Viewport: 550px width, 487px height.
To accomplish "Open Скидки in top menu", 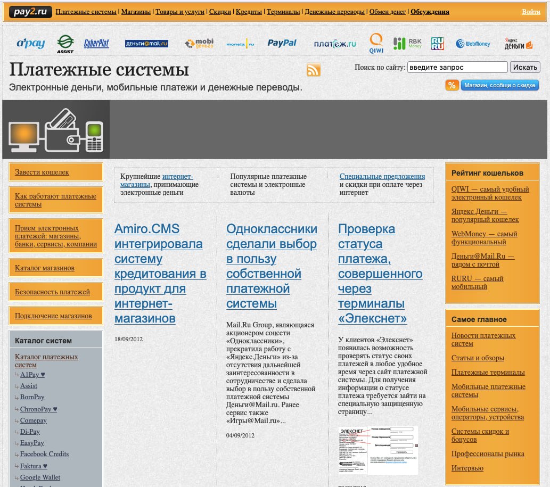I will click(x=220, y=12).
